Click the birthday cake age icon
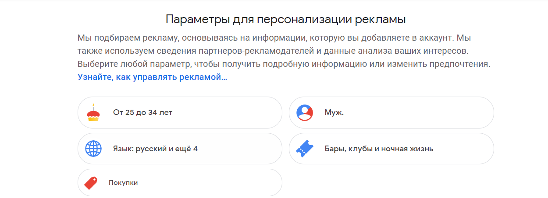This screenshot has height=198, width=548. (93, 113)
